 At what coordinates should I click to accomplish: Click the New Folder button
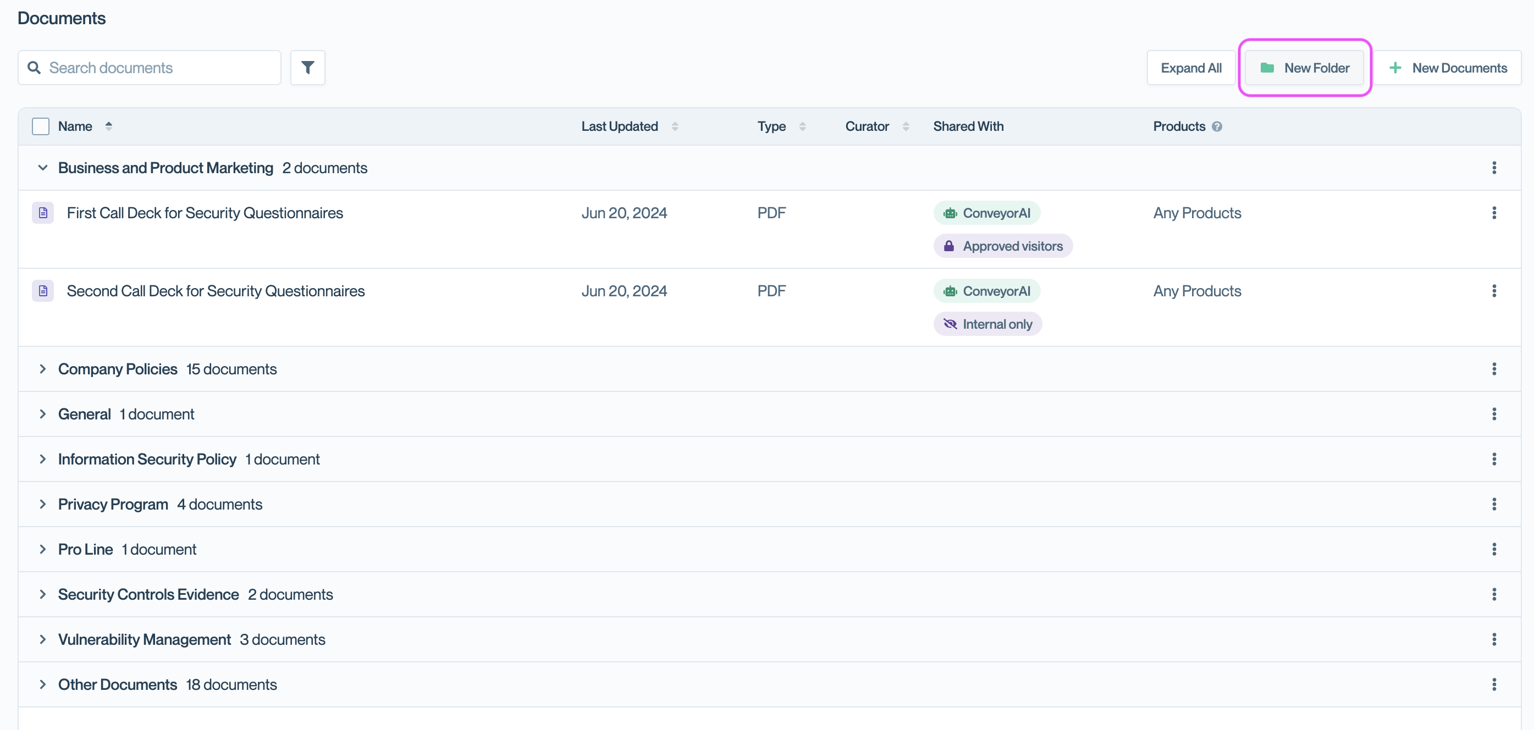click(x=1304, y=68)
